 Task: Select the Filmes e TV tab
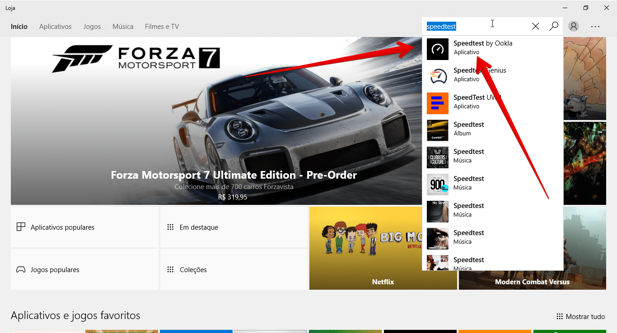tap(162, 27)
